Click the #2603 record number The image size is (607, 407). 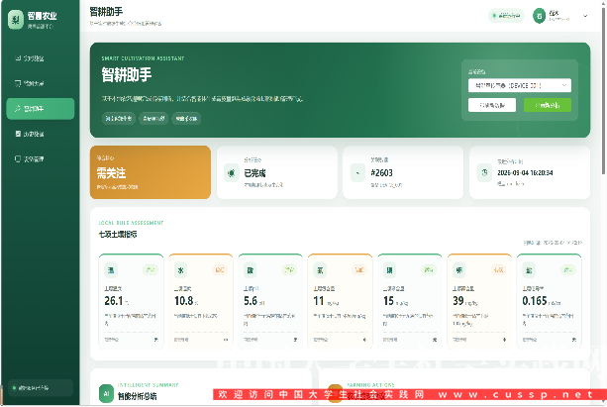tap(381, 173)
